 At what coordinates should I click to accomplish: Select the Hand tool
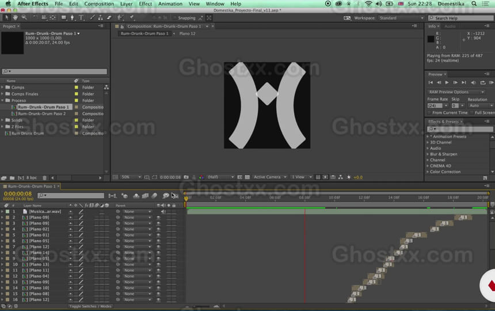[x=15, y=18]
